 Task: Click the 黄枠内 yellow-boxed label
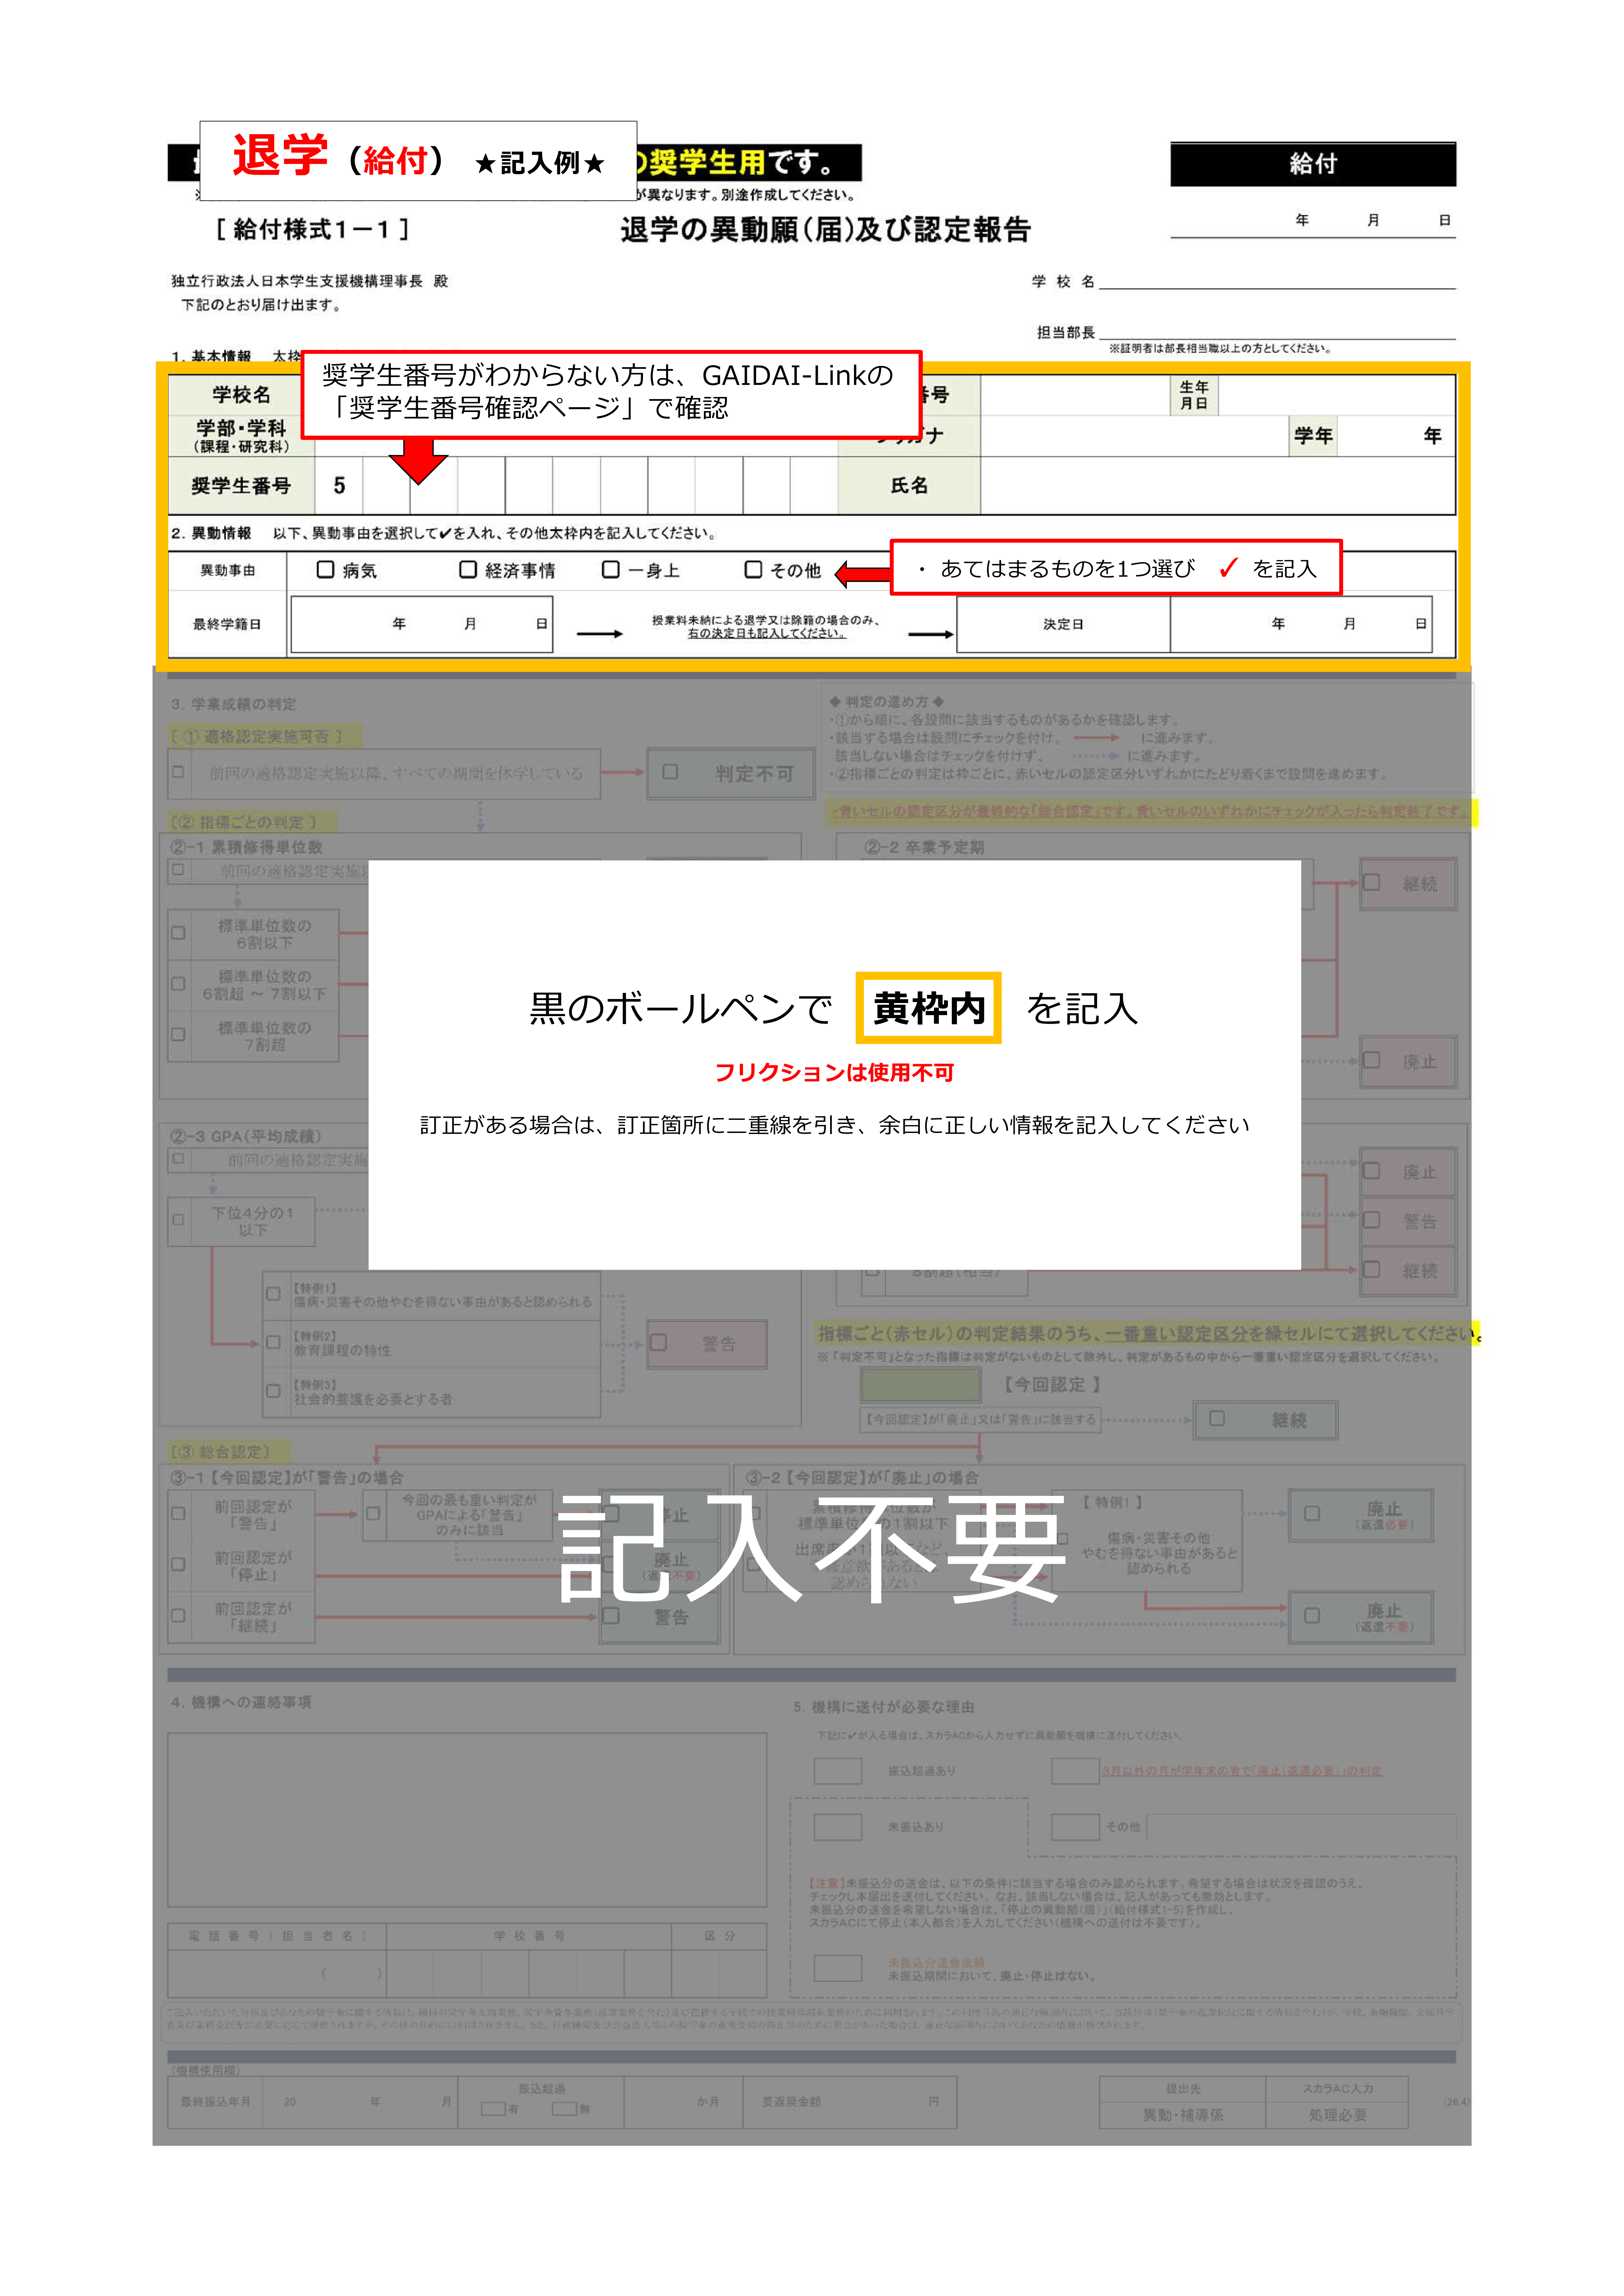(929, 1008)
